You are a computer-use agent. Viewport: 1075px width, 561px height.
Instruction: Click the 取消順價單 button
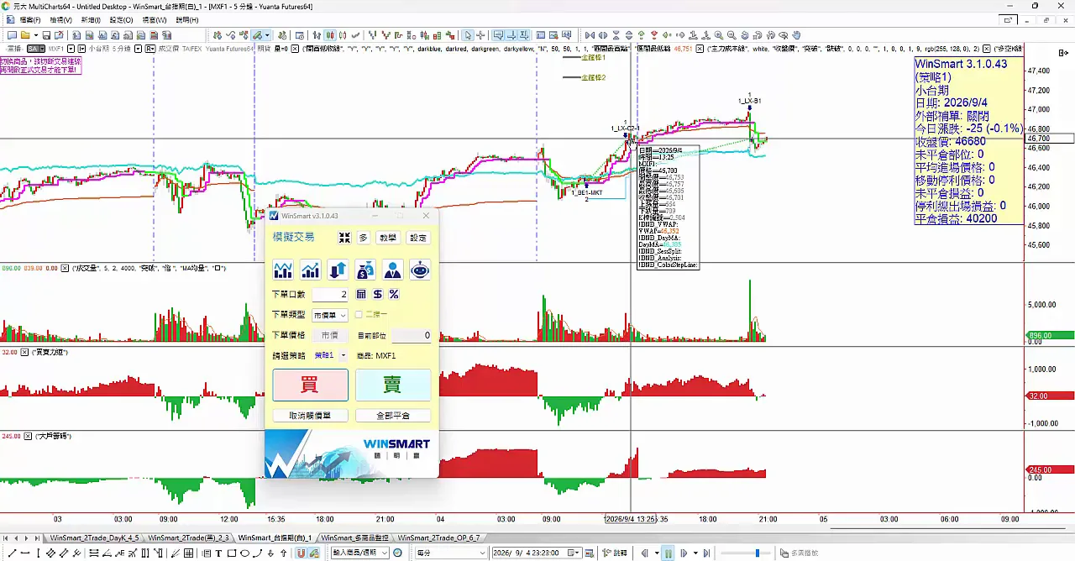[311, 416]
